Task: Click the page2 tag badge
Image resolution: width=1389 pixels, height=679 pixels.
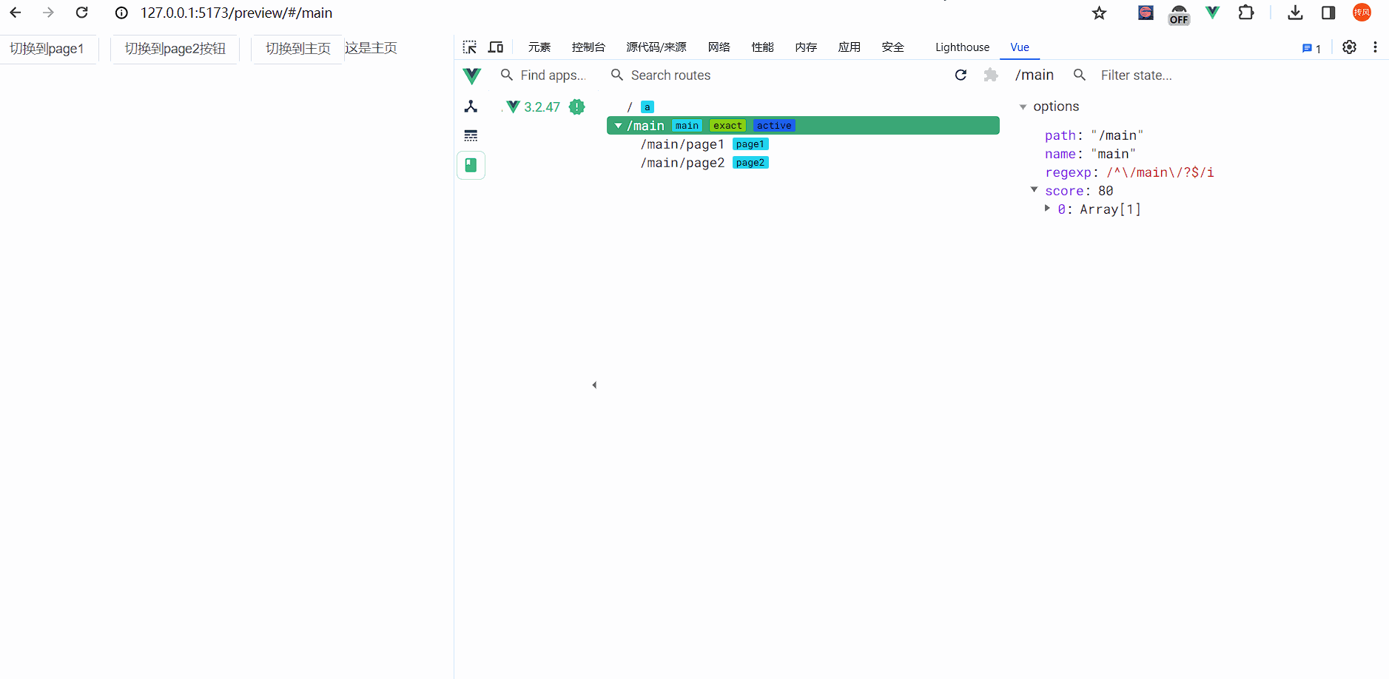Action: (750, 163)
